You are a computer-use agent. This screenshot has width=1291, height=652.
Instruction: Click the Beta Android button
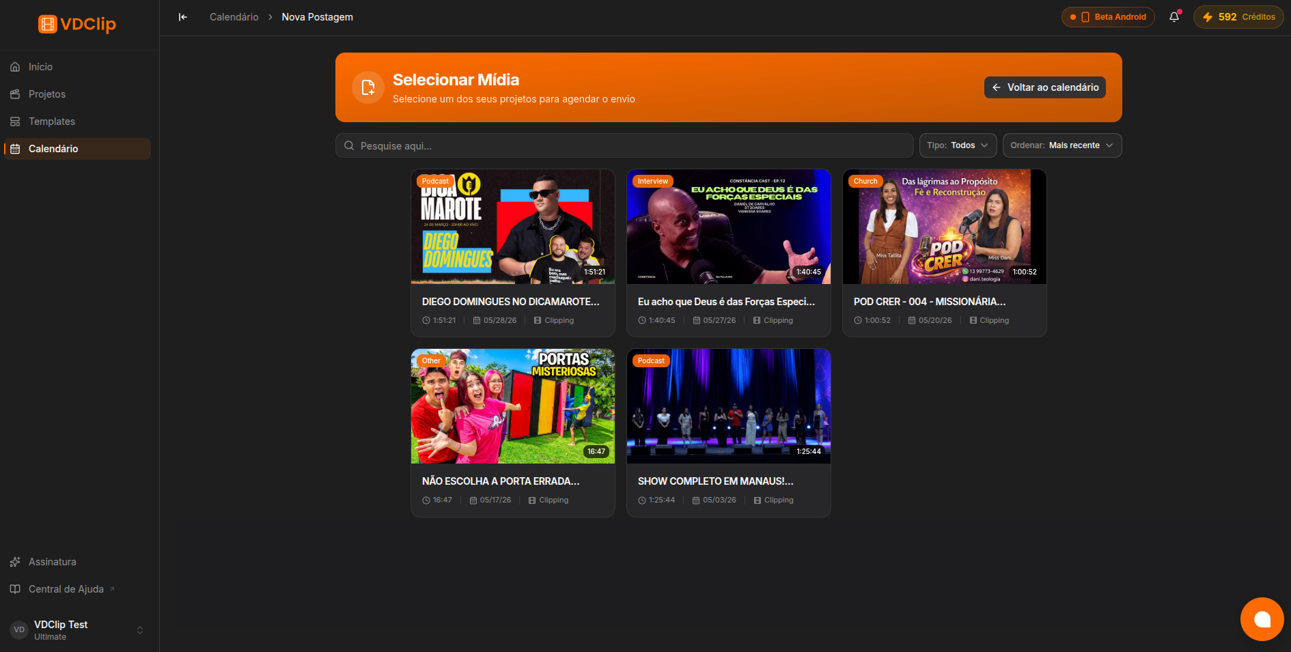1108,17
